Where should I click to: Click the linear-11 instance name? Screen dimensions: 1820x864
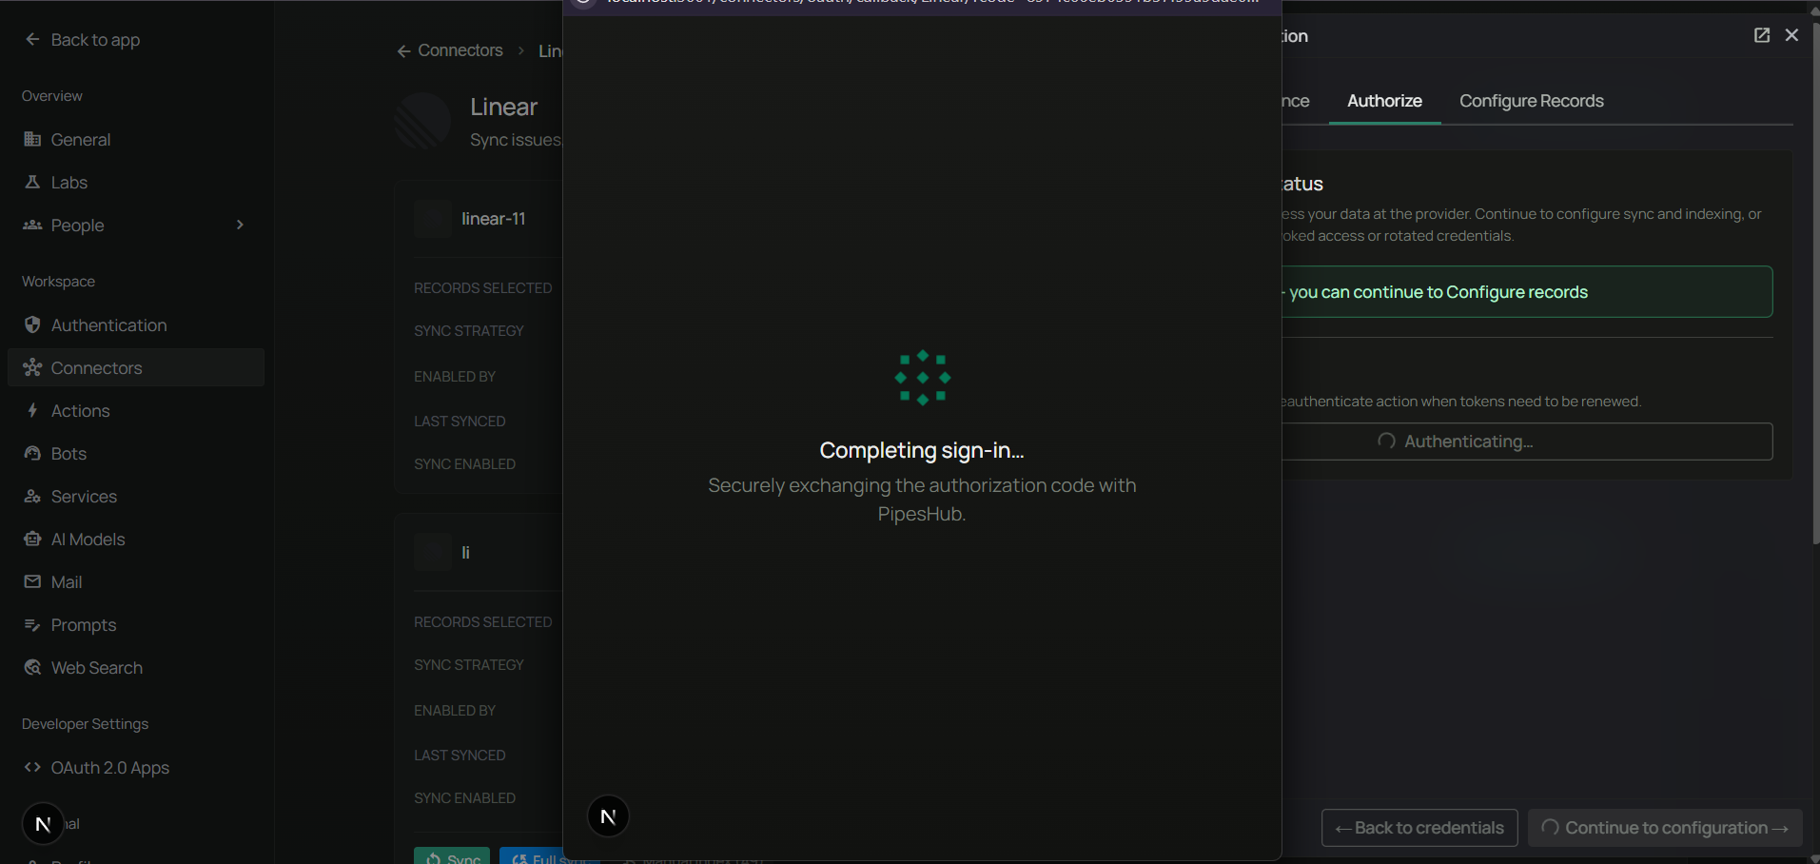[493, 219]
